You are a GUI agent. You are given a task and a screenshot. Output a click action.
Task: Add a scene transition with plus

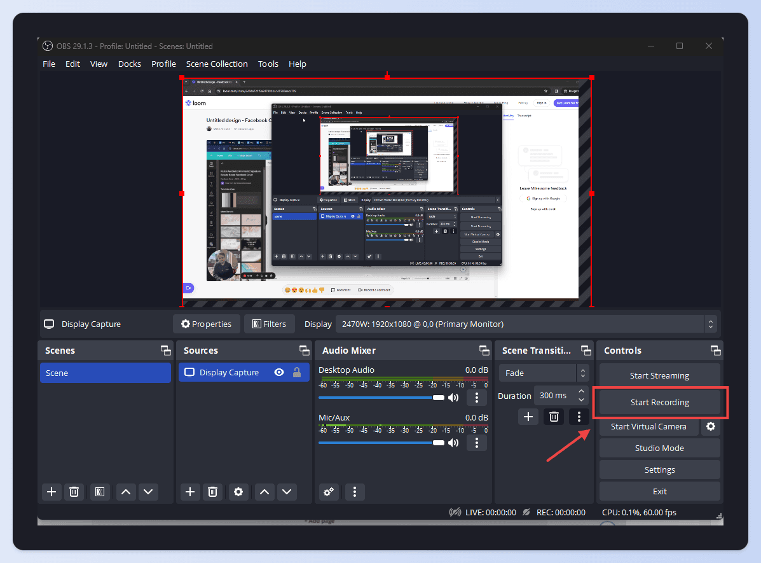tap(528, 416)
